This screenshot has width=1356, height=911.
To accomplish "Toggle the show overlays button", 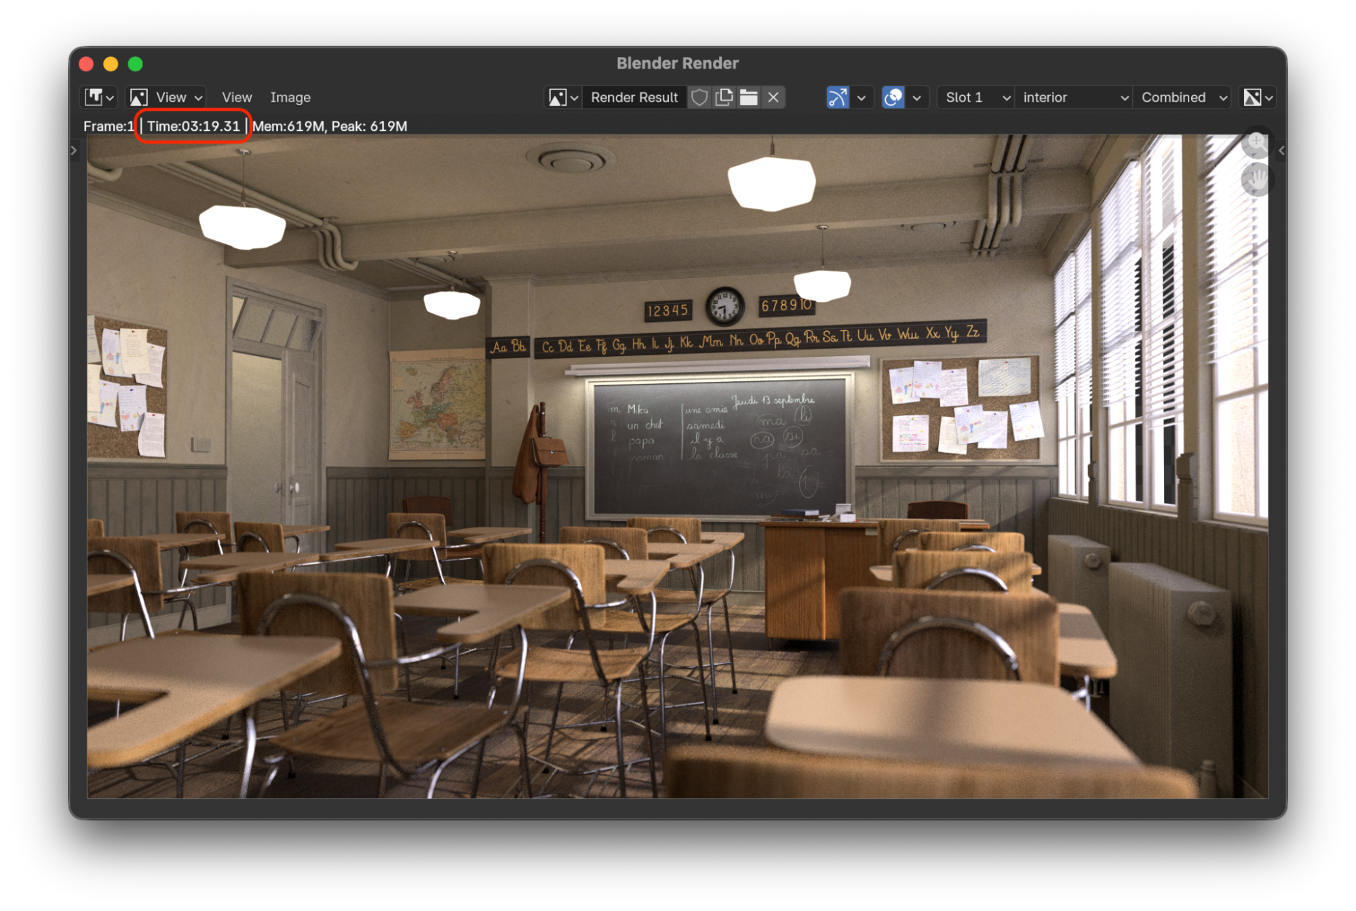I will (893, 97).
